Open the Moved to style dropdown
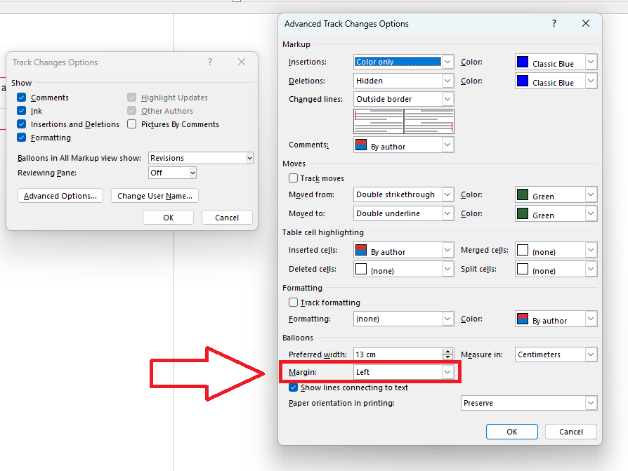This screenshot has width=628, height=471. point(404,213)
